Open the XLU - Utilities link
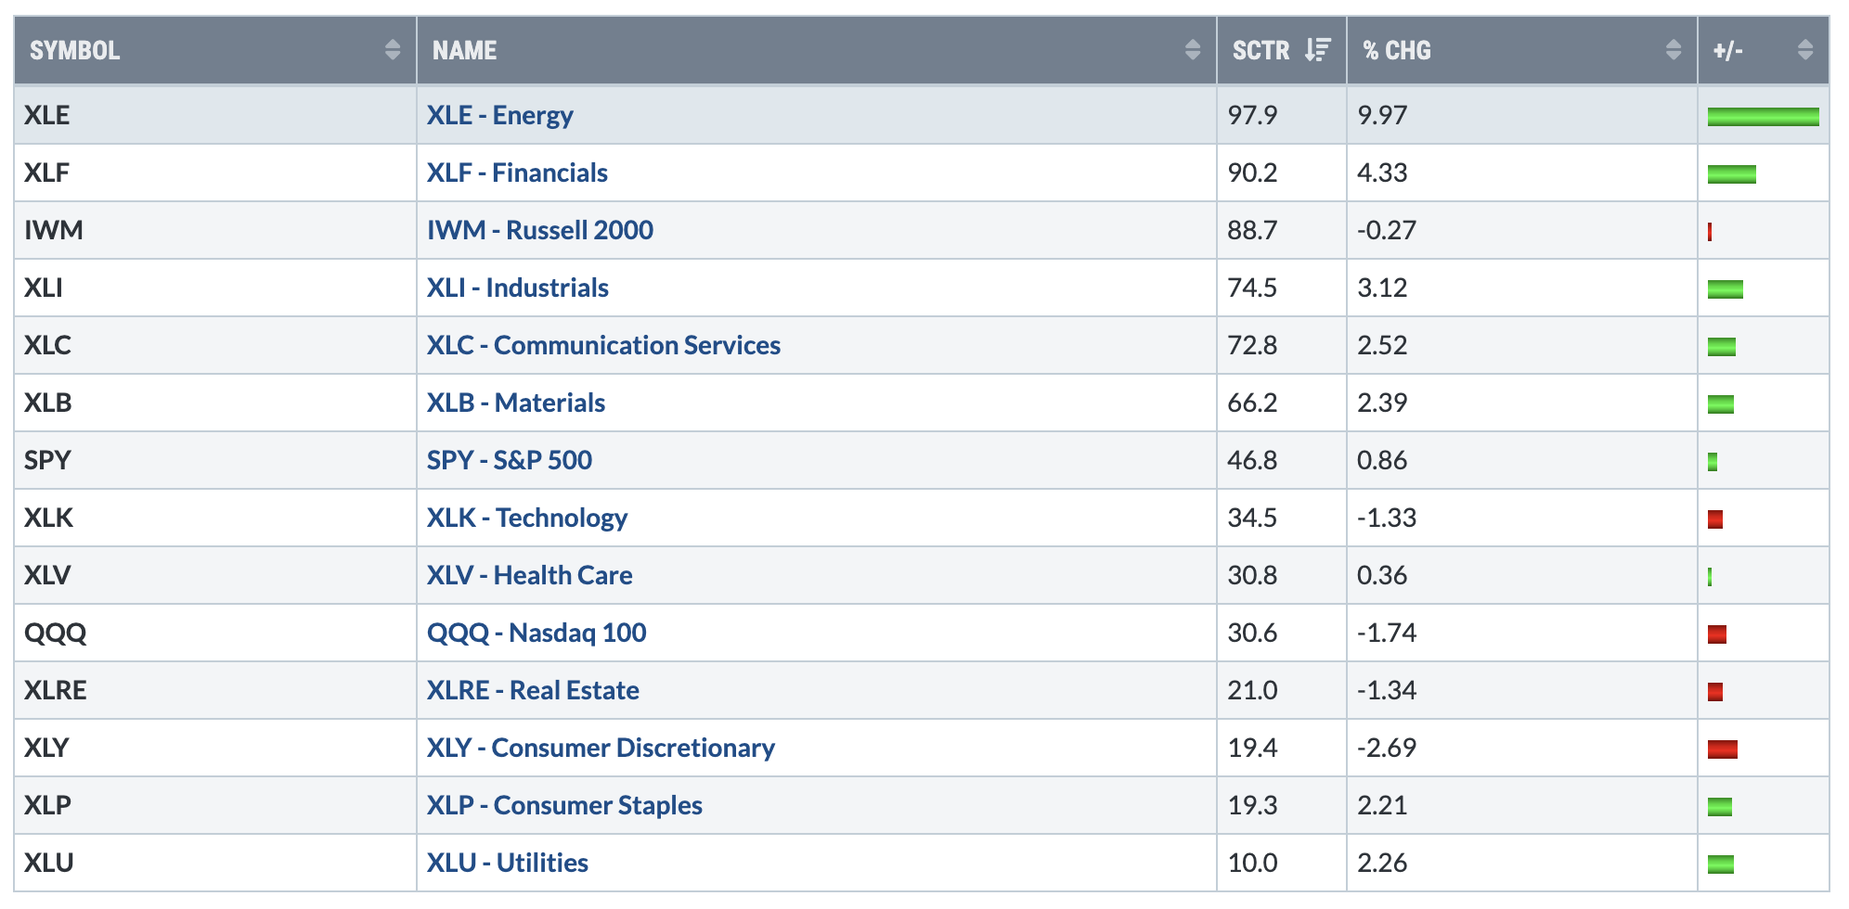The height and width of the screenshot is (909, 1849). (x=507, y=863)
